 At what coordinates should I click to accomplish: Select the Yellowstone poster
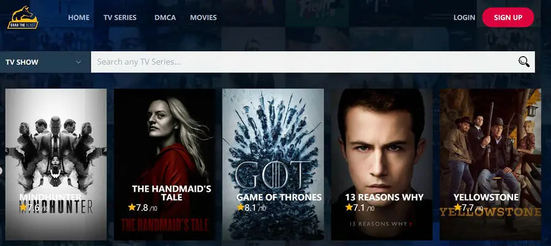(x=490, y=164)
